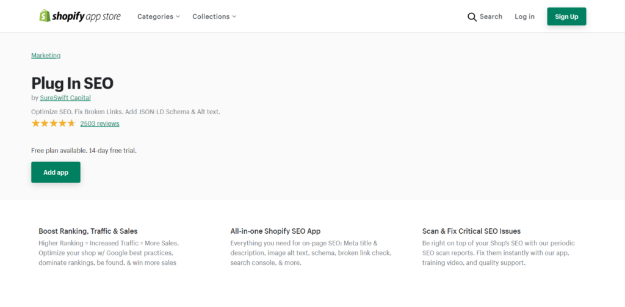Click 'All-in-one Shopify SEO App' heading
Image resolution: width=625 pixels, height=307 pixels.
pyautogui.click(x=275, y=231)
